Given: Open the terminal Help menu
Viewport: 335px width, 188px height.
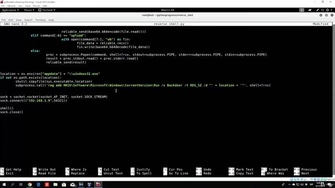Looking at the screenshot, I should point(51,20).
